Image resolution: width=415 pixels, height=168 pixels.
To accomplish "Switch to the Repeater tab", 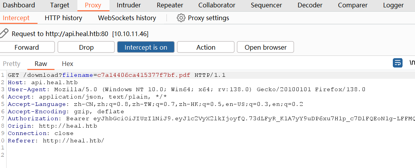I will coord(170,5).
